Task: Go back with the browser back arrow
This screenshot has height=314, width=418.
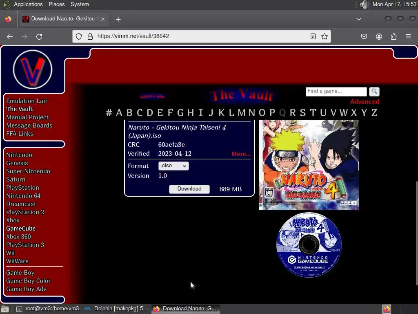Action: tap(10, 36)
